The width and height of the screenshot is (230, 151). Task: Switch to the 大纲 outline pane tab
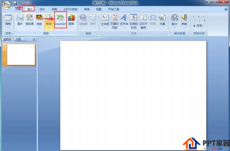(18, 39)
